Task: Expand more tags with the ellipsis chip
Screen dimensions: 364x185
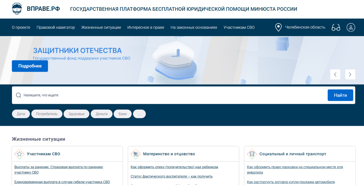Action: pos(139,114)
